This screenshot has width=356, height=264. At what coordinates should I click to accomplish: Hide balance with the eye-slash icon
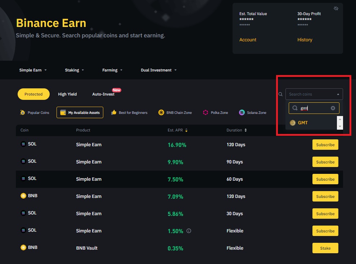[336, 9]
